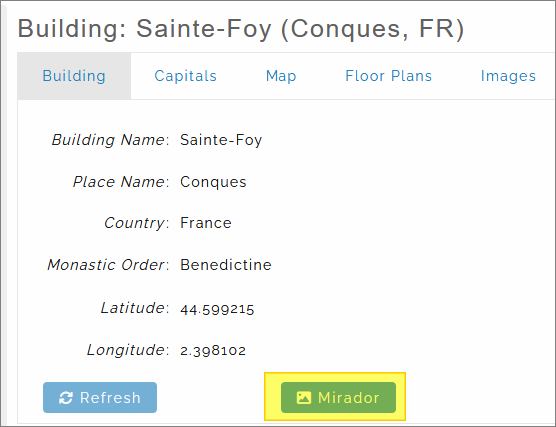Click the Sainte-Foy building name value
Viewport: 556px width, 427px height.
click(x=221, y=140)
